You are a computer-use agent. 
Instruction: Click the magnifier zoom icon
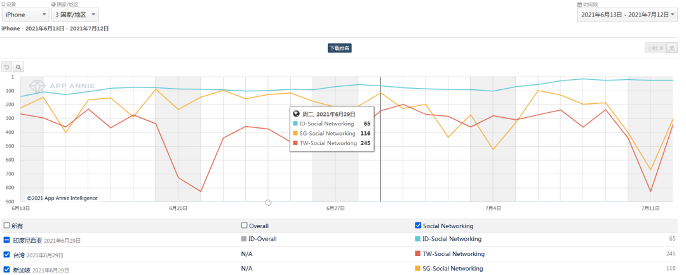[x=18, y=67]
